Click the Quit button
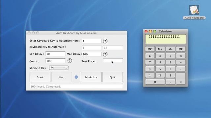The height and width of the screenshot is (118, 211). pos(112,77)
